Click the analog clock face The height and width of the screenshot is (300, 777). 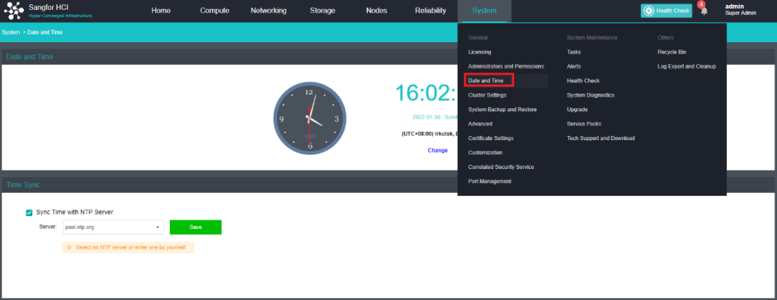[309, 118]
